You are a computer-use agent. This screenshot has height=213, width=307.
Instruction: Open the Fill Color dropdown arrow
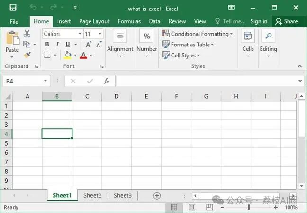pos(75,56)
